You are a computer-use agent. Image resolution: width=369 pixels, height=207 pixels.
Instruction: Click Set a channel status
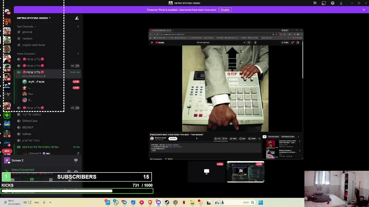pyautogui.click(x=32, y=76)
